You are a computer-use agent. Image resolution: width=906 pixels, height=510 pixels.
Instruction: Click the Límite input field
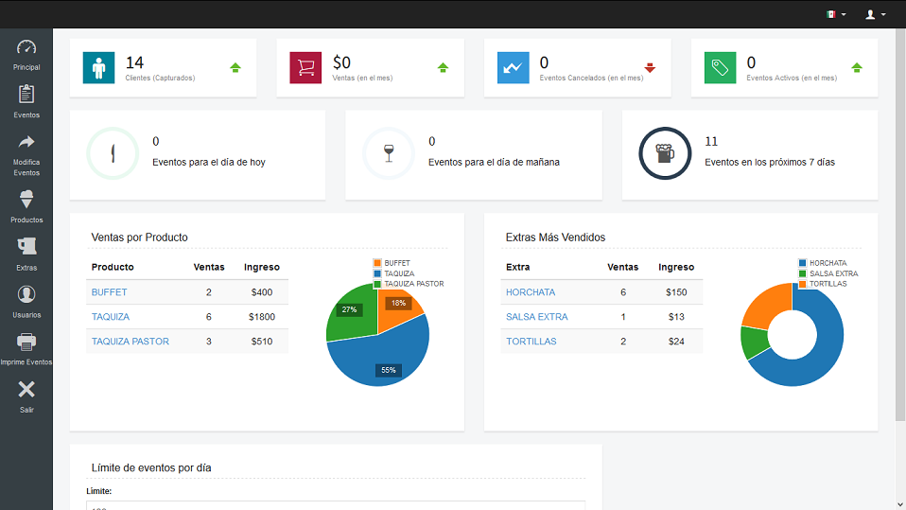[336, 505]
